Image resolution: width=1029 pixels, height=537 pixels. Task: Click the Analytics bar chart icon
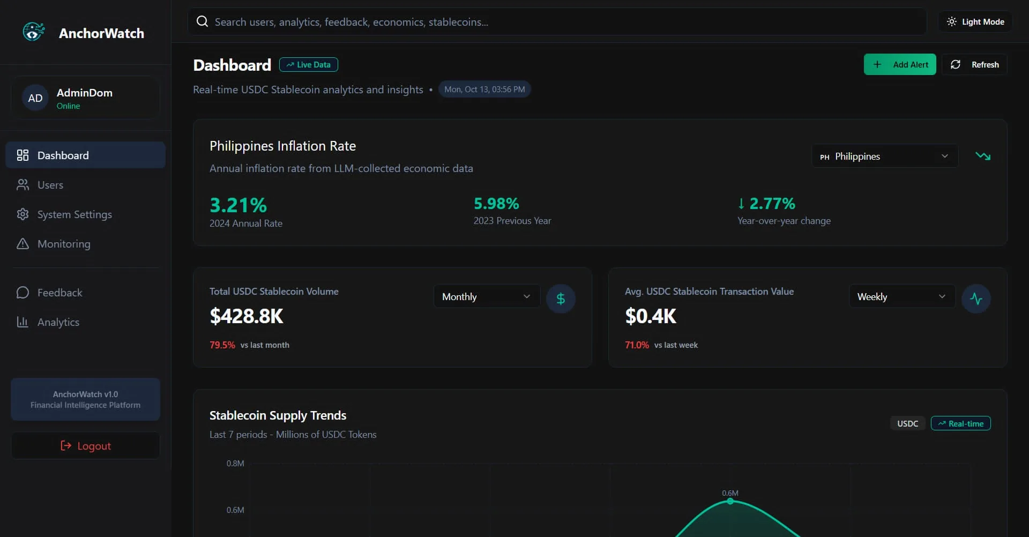(23, 322)
